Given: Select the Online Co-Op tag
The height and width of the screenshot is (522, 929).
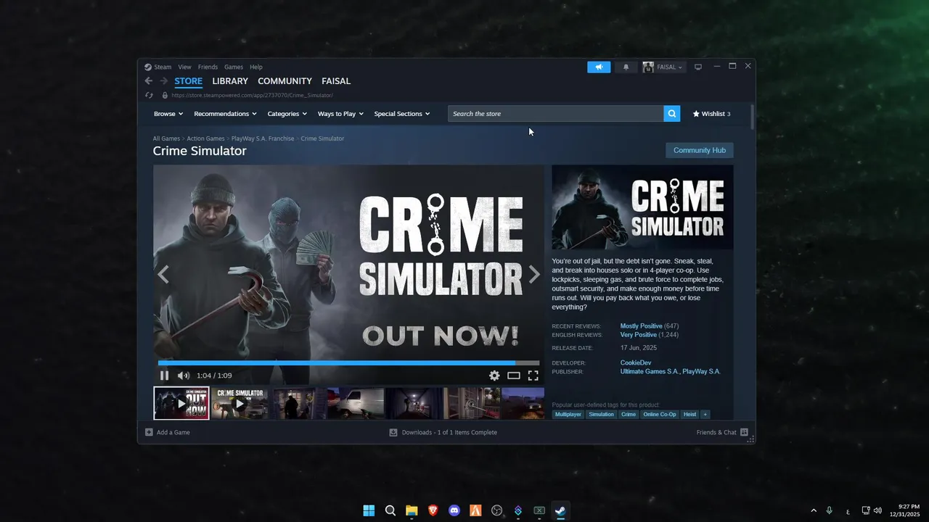Looking at the screenshot, I should 660,415.
